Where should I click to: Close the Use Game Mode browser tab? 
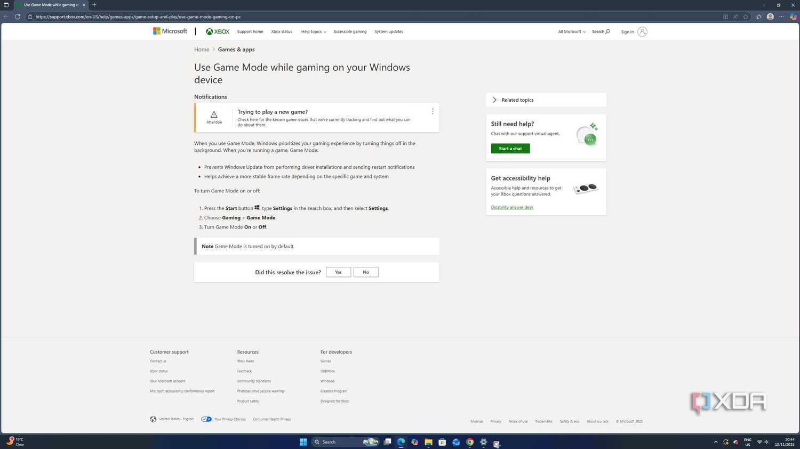[84, 5]
